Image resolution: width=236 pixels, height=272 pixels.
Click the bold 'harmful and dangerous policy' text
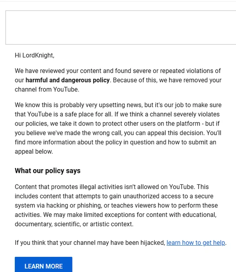click(68, 80)
